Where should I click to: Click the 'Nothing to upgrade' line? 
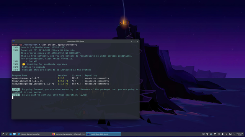(x=34, y=67)
